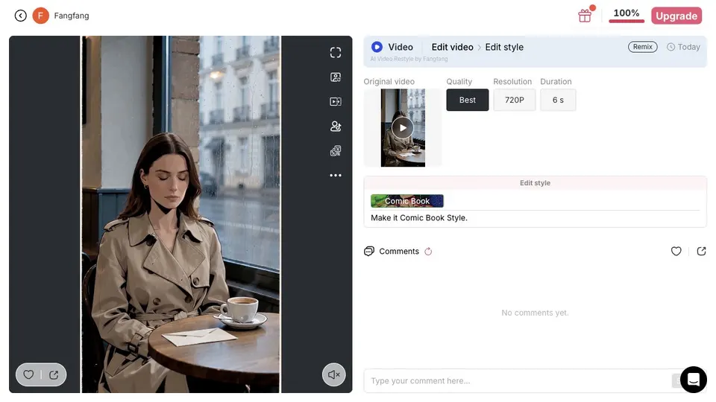716x402 pixels.
Task: Click the Upgrade button
Action: [676, 16]
